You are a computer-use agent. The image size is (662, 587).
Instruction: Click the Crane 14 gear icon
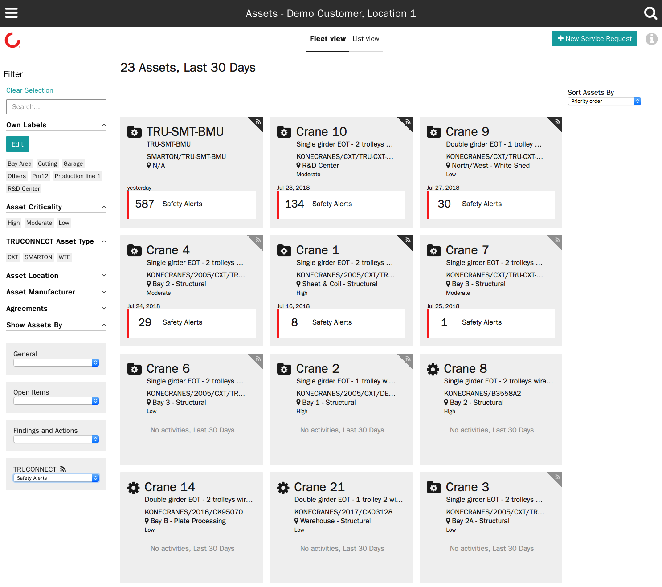133,488
